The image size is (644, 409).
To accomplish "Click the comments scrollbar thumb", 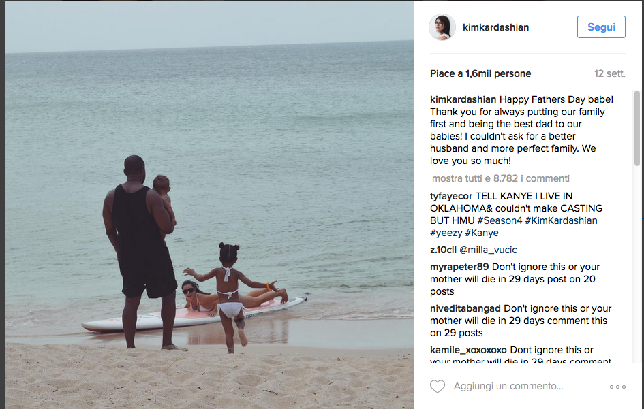I will (637, 128).
